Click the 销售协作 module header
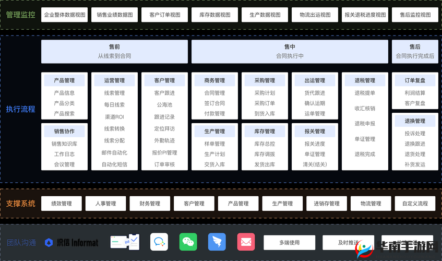The width and height of the screenshot is (442, 261). [x=64, y=132]
